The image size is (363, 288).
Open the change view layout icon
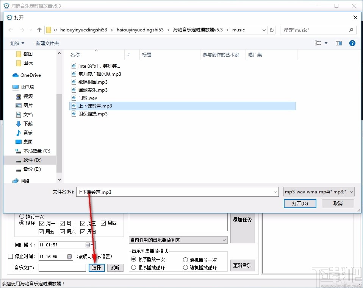(319, 43)
